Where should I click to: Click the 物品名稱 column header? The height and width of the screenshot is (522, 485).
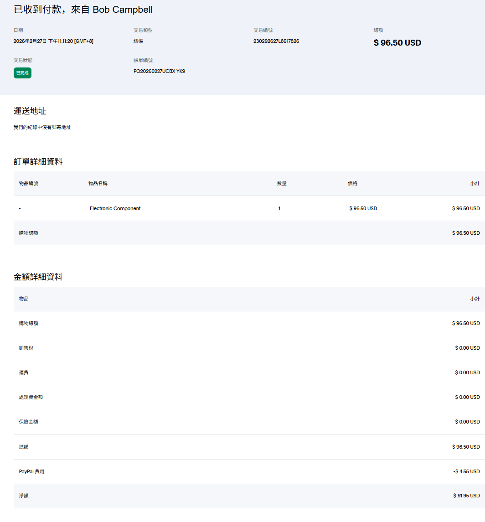pyautogui.click(x=98, y=183)
